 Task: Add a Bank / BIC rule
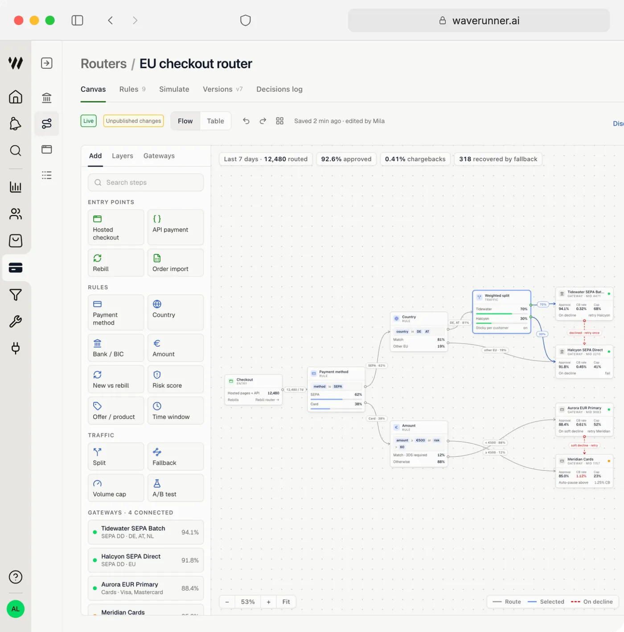[x=116, y=348]
